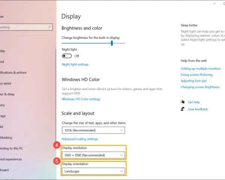
Task: Minimize the Settings window
Action: coord(214,4)
